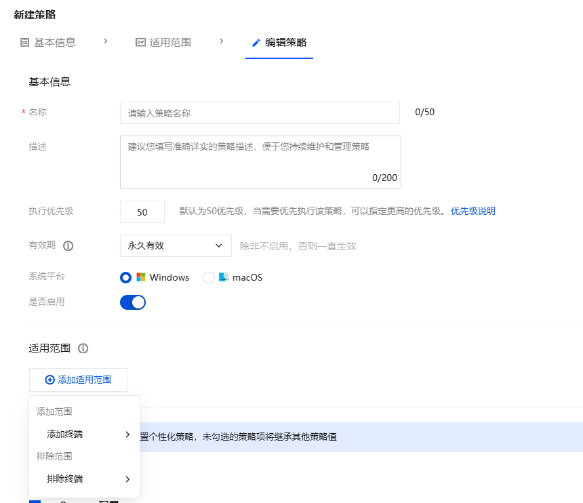
Task: Select the Windows radio button
Action: [x=125, y=277]
